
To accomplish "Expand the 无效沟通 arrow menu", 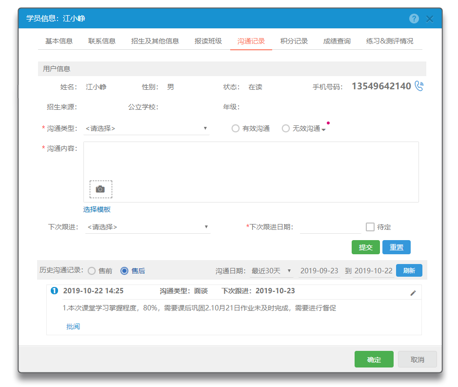I will pos(324,129).
